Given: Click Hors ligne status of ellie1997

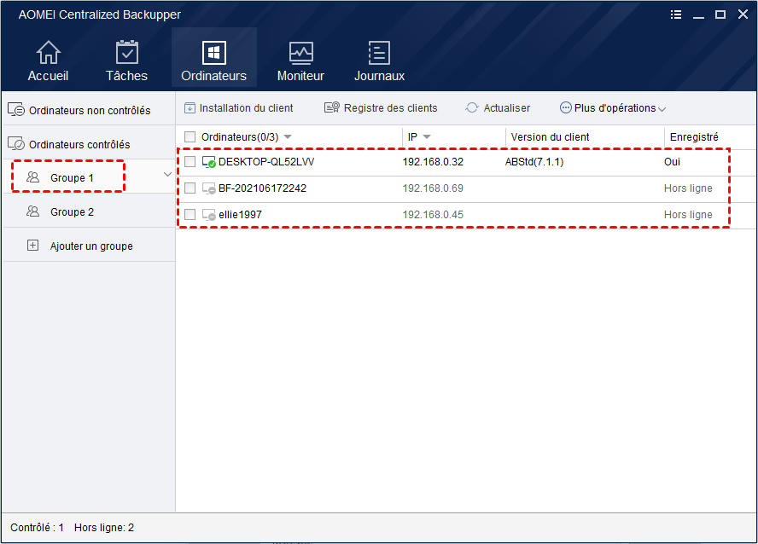Looking at the screenshot, I should click(688, 215).
